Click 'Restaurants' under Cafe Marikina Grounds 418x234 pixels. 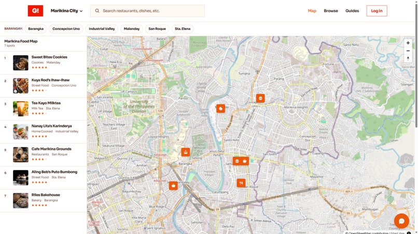pos(40,154)
